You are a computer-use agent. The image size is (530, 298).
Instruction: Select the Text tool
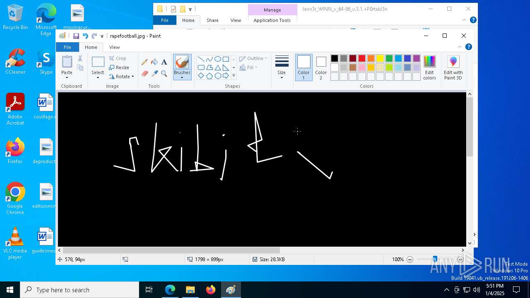[164, 62]
